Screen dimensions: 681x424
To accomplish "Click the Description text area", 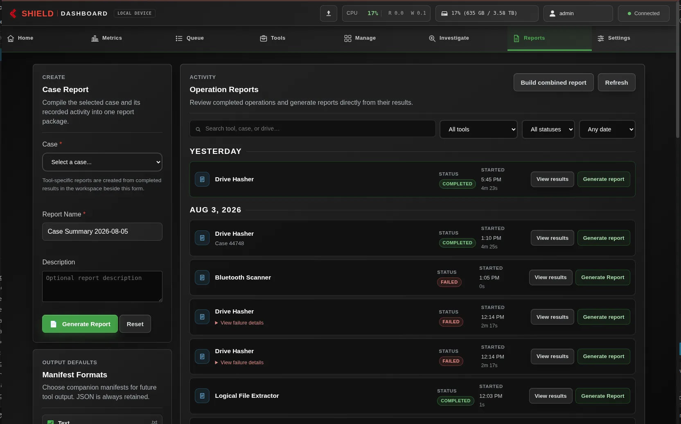I will [102, 286].
